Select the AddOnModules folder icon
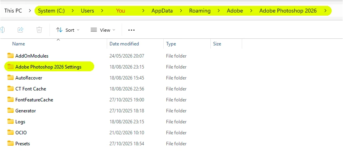The width and height of the screenshot is (343, 159). point(11,56)
